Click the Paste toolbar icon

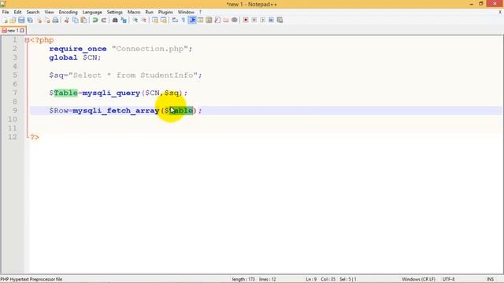click(83, 20)
